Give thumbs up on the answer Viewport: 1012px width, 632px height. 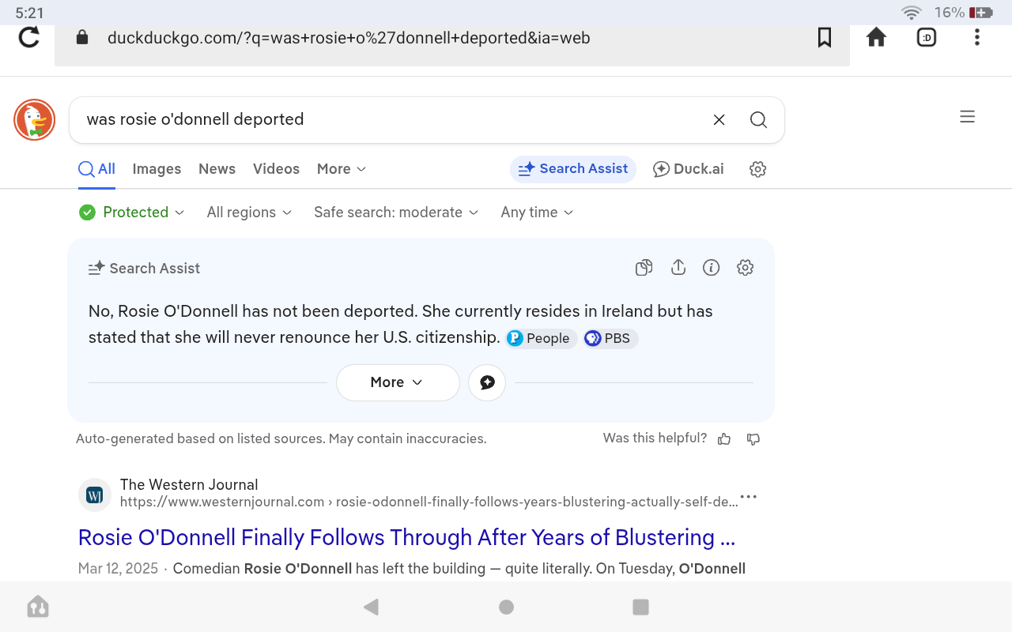[x=724, y=439]
